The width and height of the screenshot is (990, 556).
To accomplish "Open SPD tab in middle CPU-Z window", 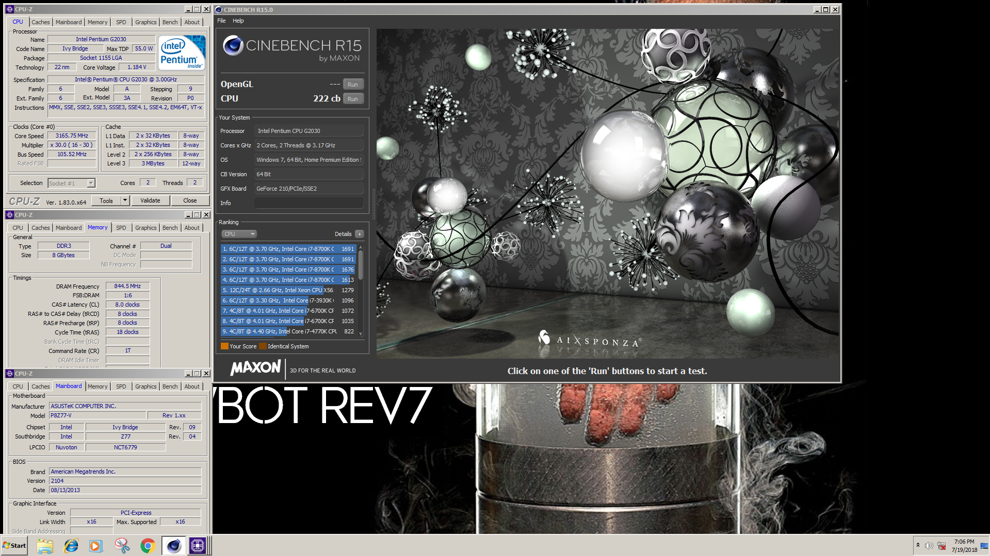I will coord(121,228).
